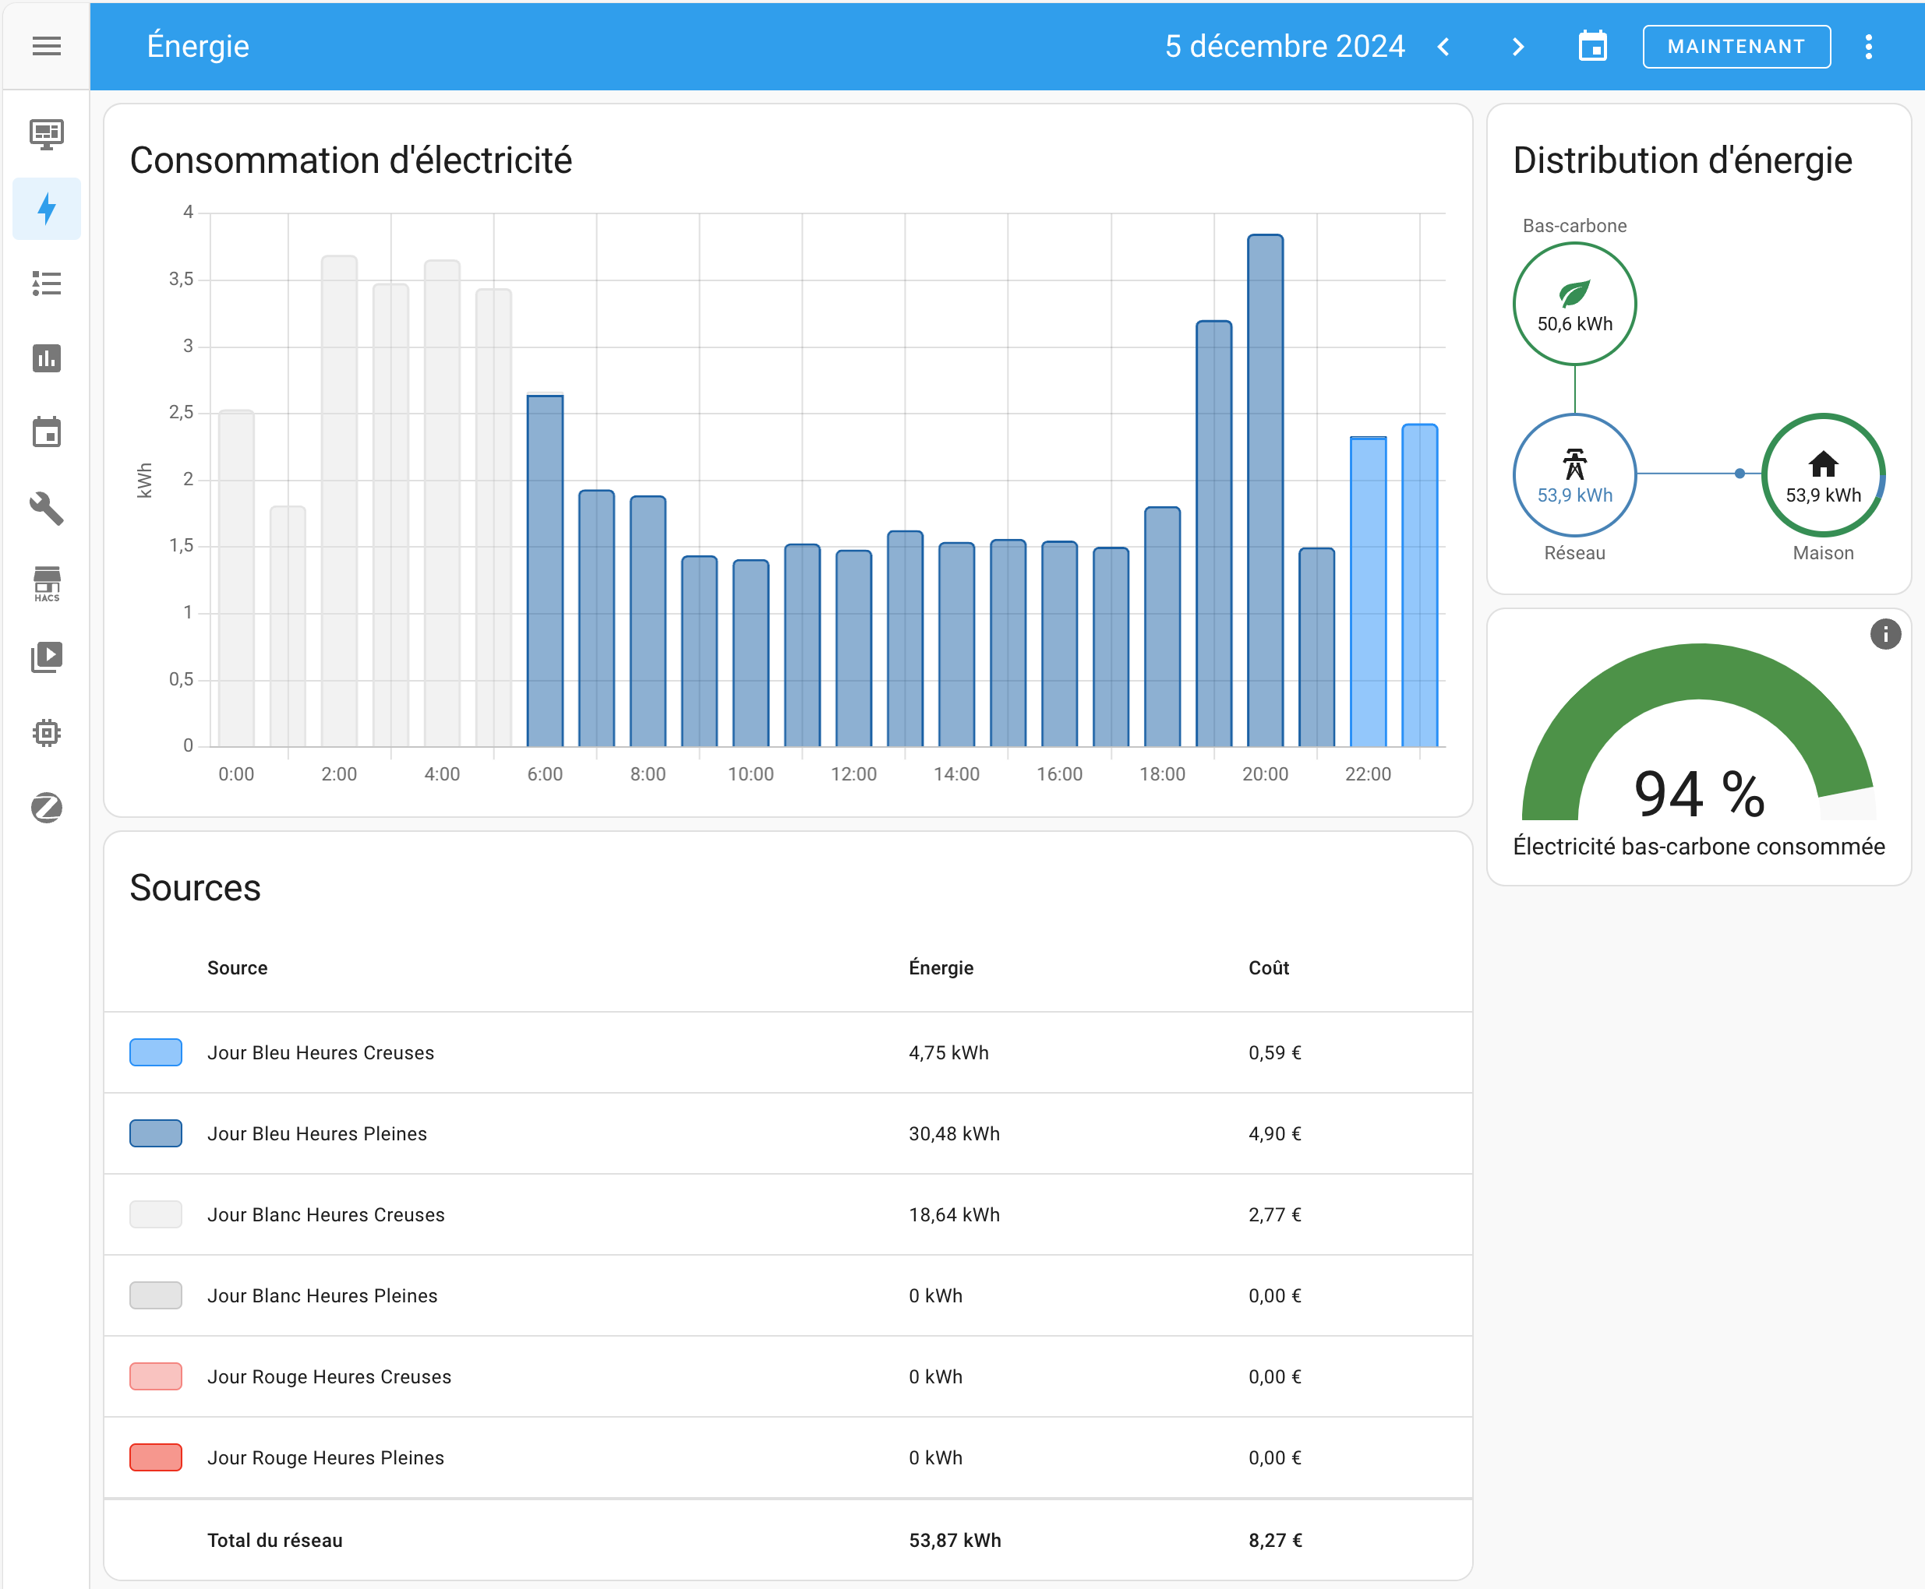1925x1589 pixels.
Task: Click the MAINTENANT button
Action: point(1736,46)
